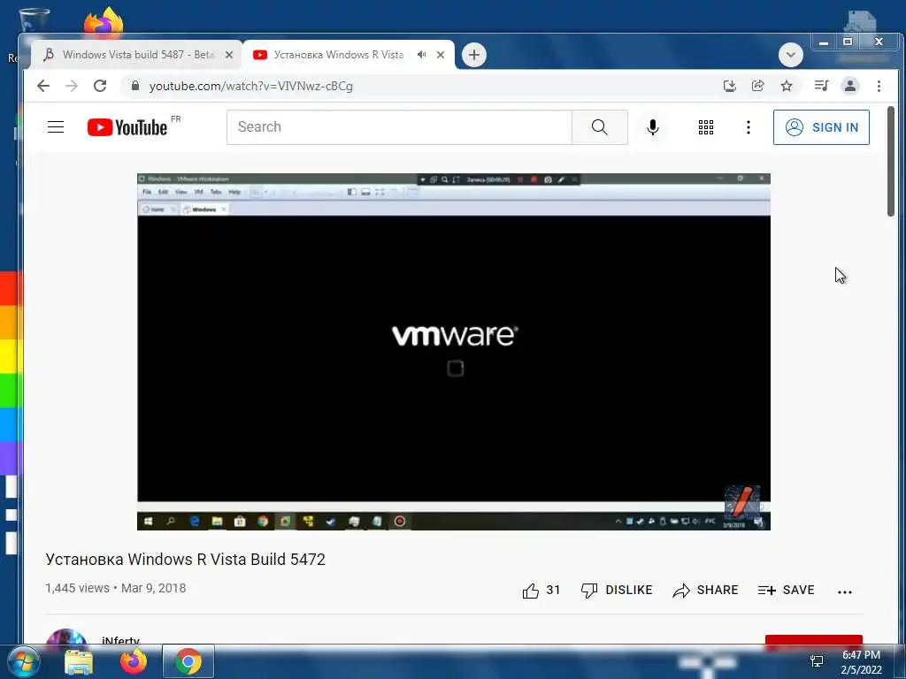Click the share this page icon
Screen dimensions: 906x679
point(757,86)
